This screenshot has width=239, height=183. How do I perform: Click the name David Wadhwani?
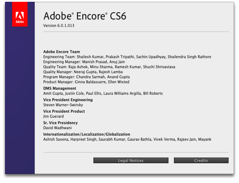(58, 128)
